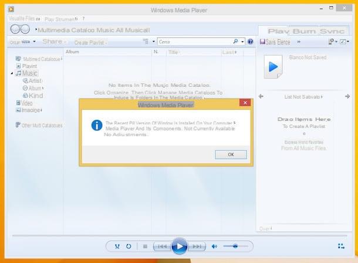Screen dimensions: 358x263
Task: Open the second list pane options dropdown
Action: pyautogui.click(x=345, y=42)
